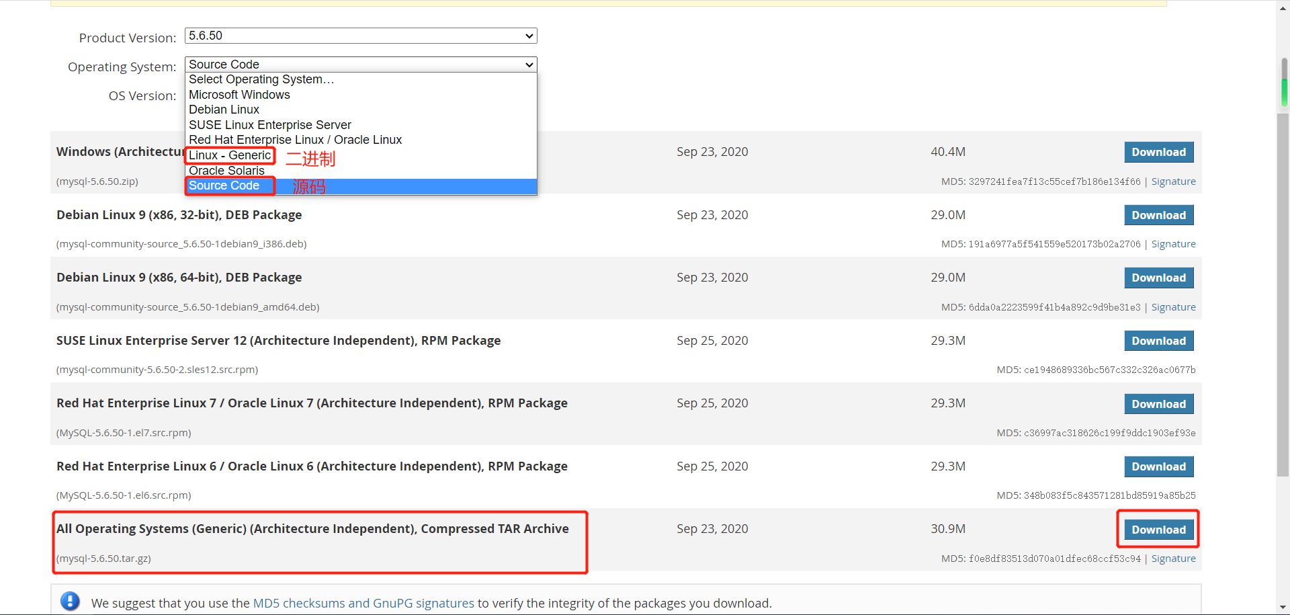Collapse the Operating System dropdown showing Source Code
1290x615 pixels.
click(361, 65)
